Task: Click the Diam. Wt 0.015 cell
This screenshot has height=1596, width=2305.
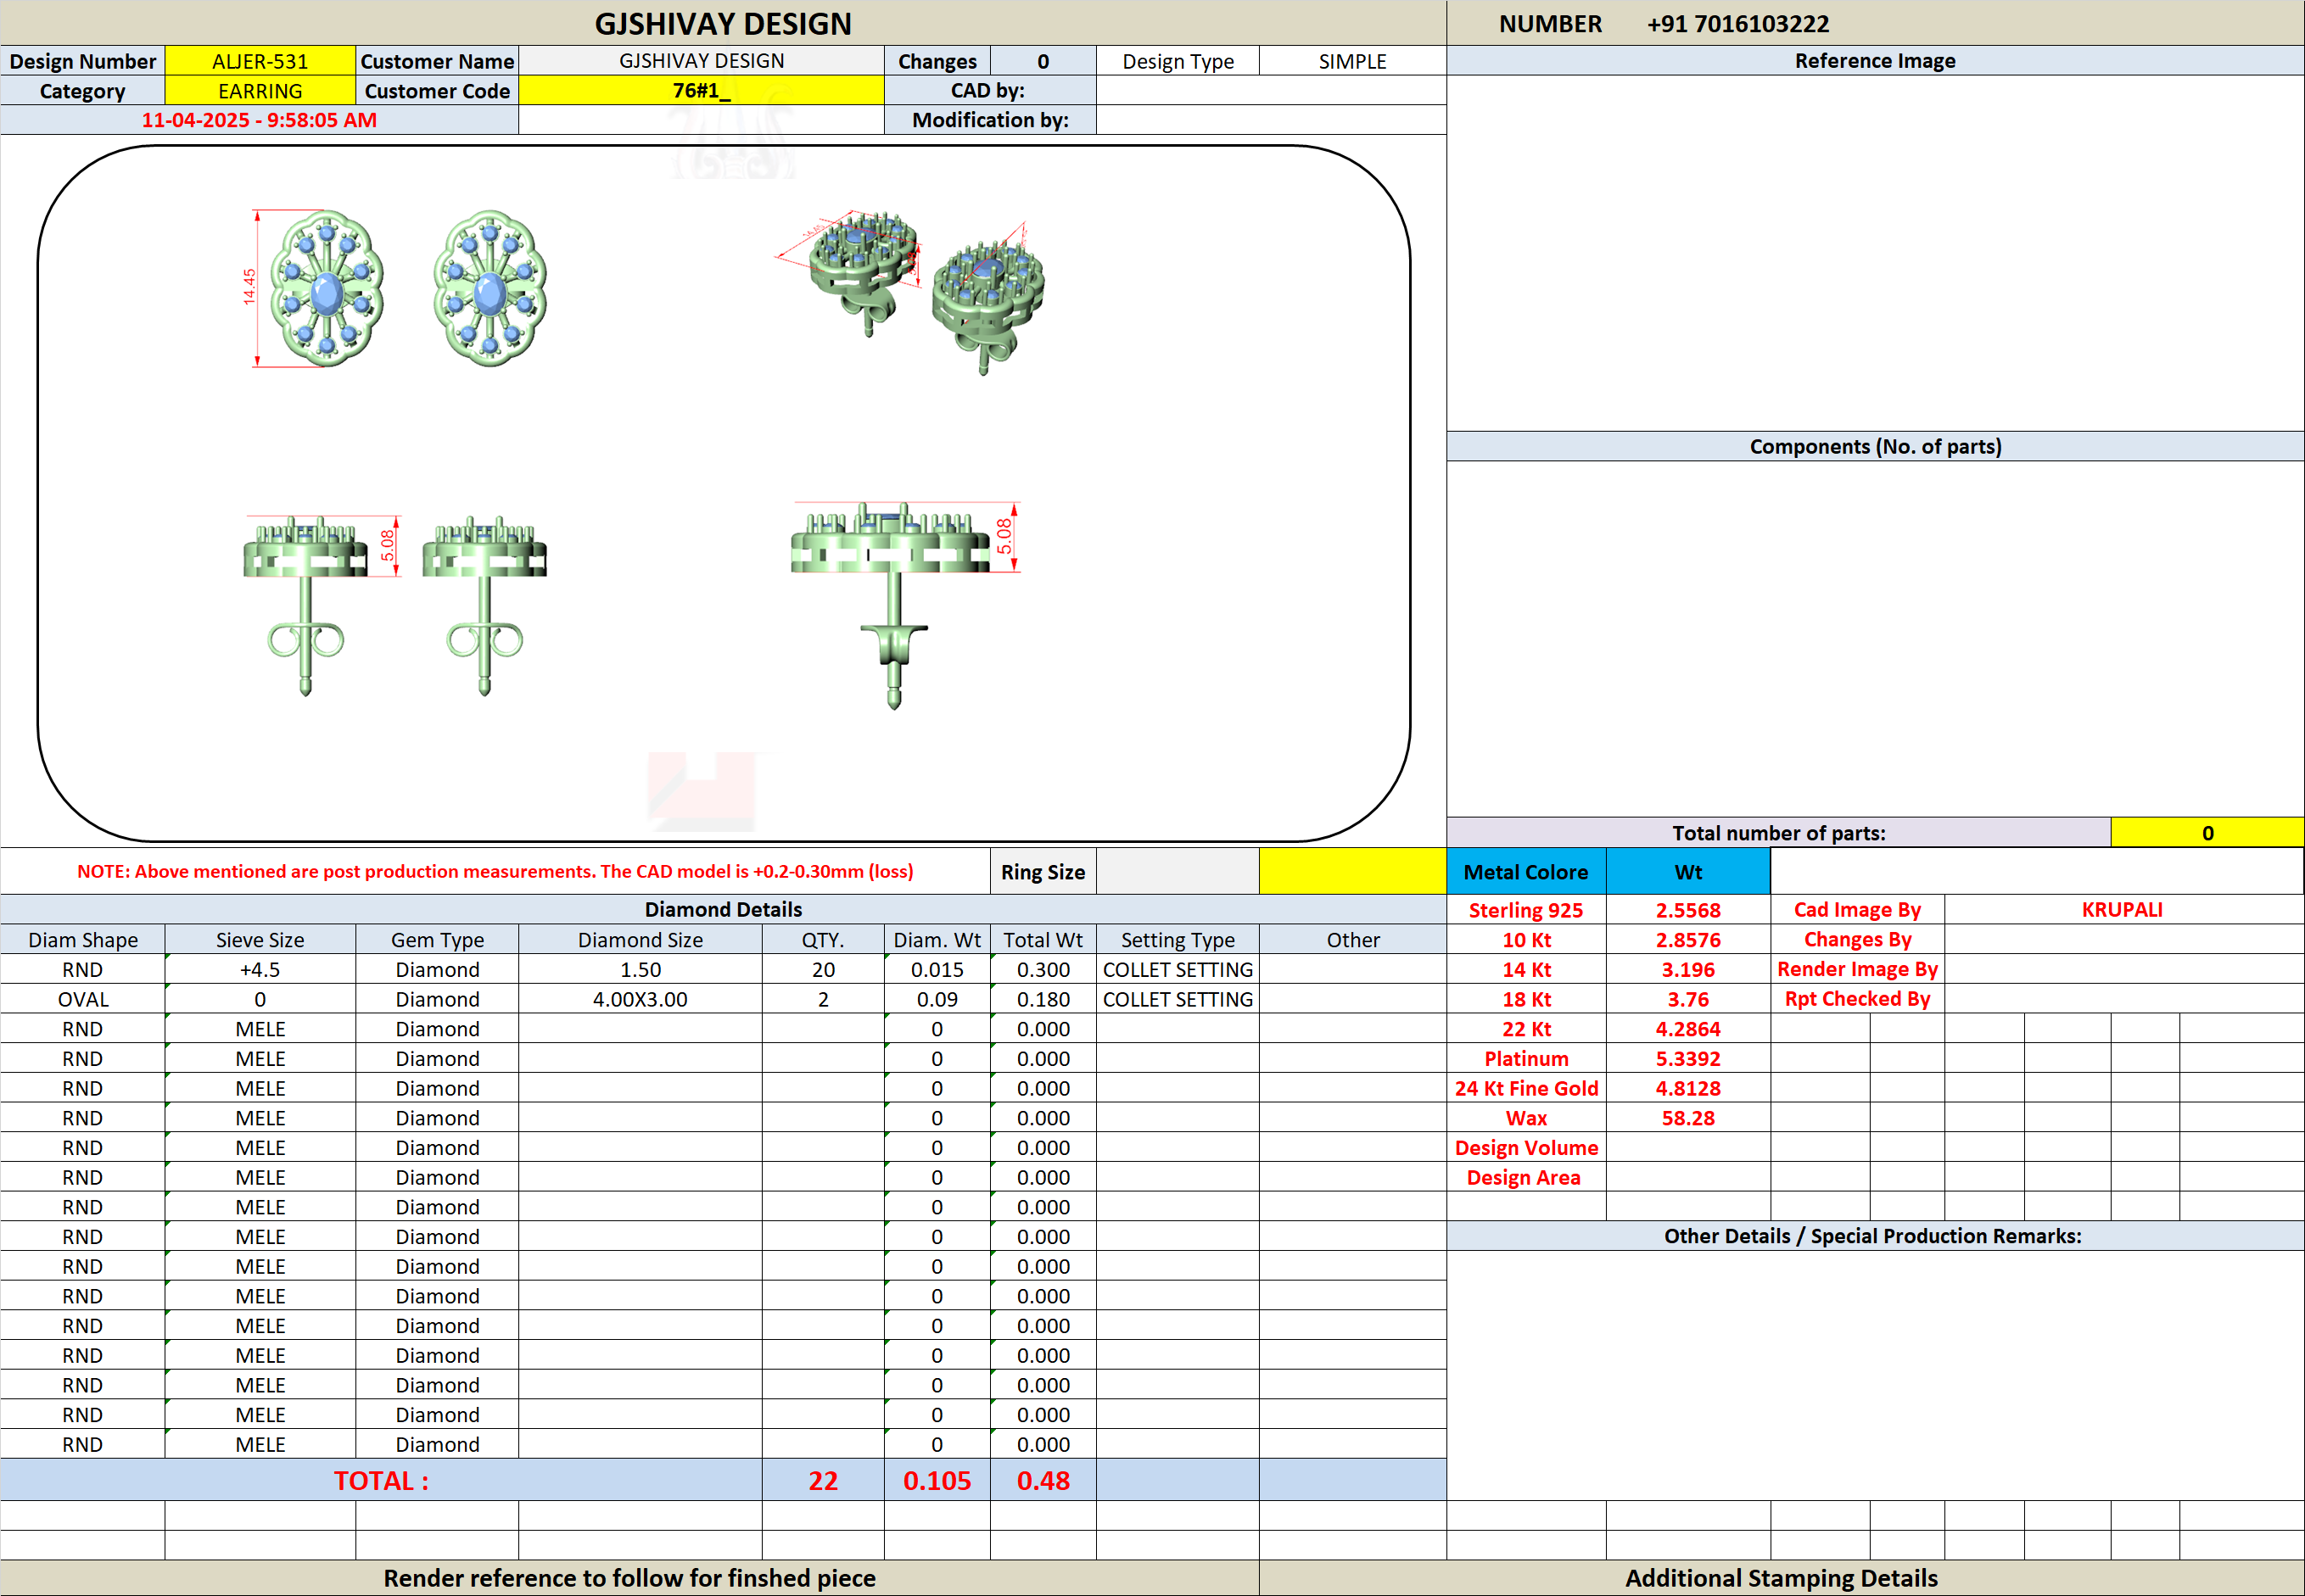Action: 937,970
